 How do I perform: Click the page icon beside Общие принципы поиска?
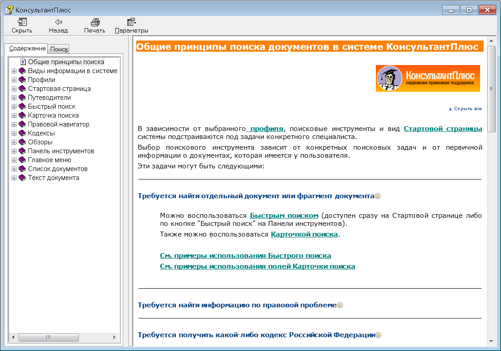23,61
